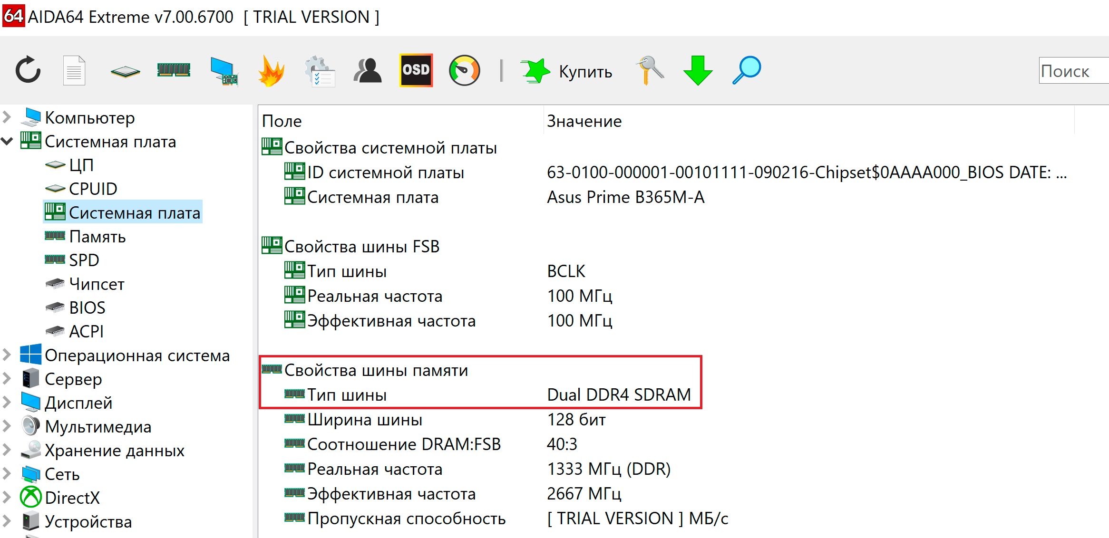Screen dimensions: 1109x538
Task: Click the AIDA64 title bar logo icon
Action: coord(13,16)
